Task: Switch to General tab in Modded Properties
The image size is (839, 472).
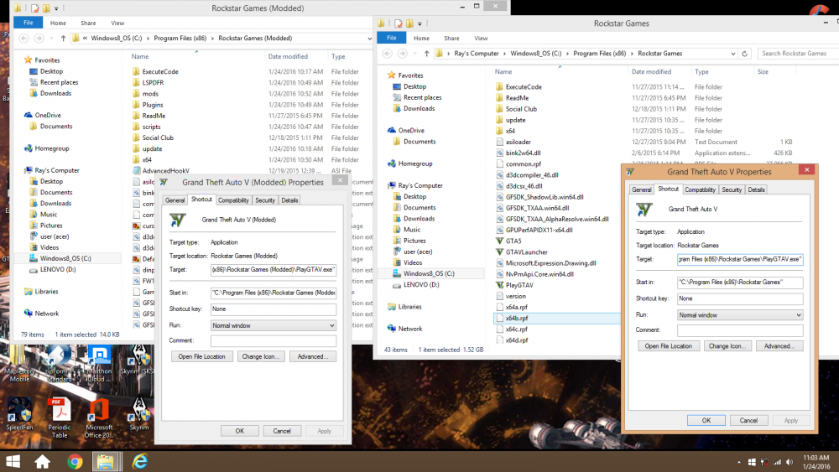Action: point(175,200)
